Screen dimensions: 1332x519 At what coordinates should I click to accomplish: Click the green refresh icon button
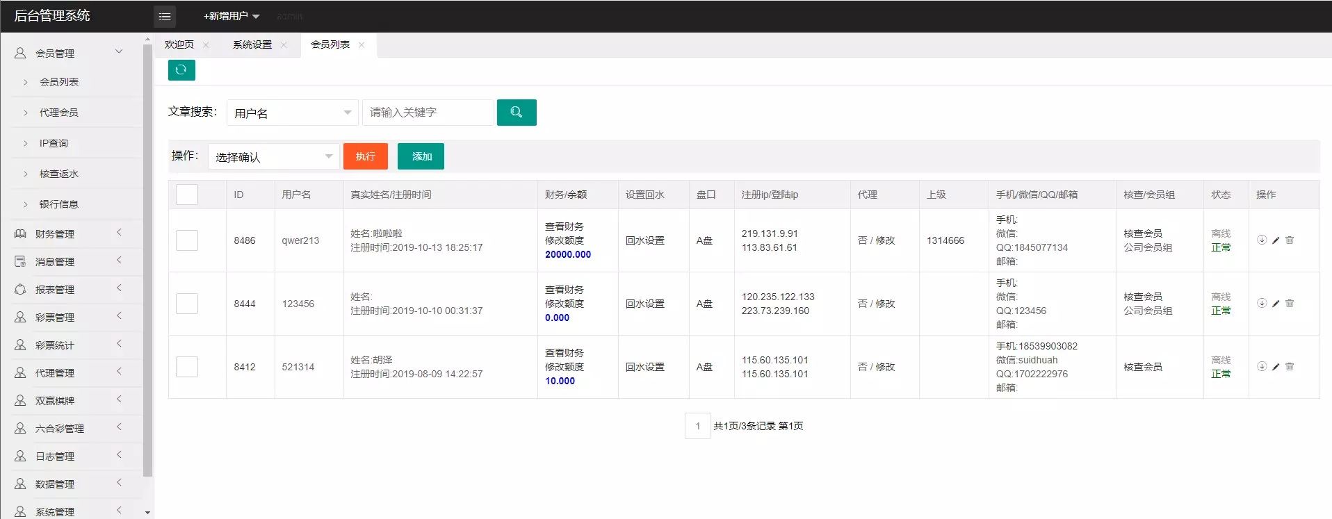[x=181, y=70]
